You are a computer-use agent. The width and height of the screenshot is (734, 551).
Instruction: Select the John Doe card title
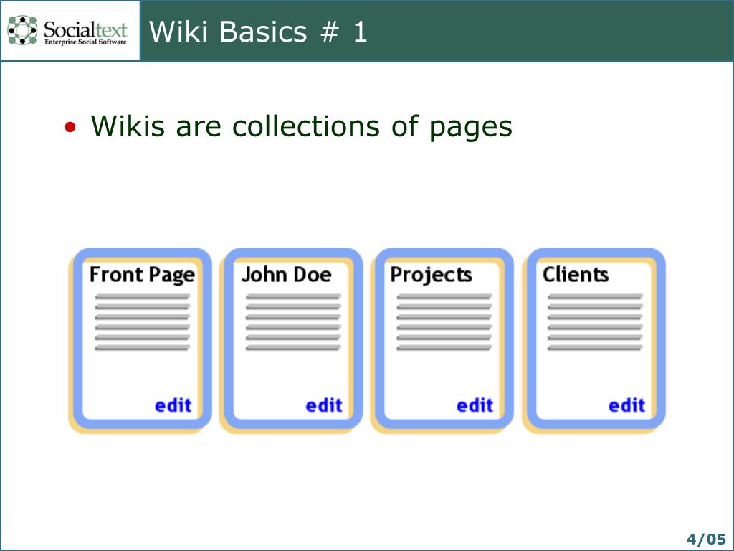pos(287,274)
